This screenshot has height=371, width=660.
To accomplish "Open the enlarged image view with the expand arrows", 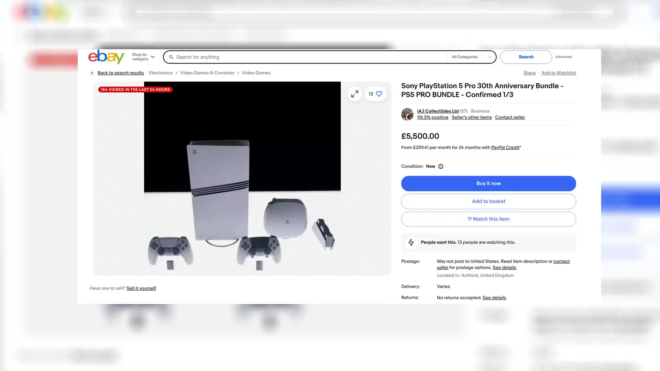I will 355,93.
